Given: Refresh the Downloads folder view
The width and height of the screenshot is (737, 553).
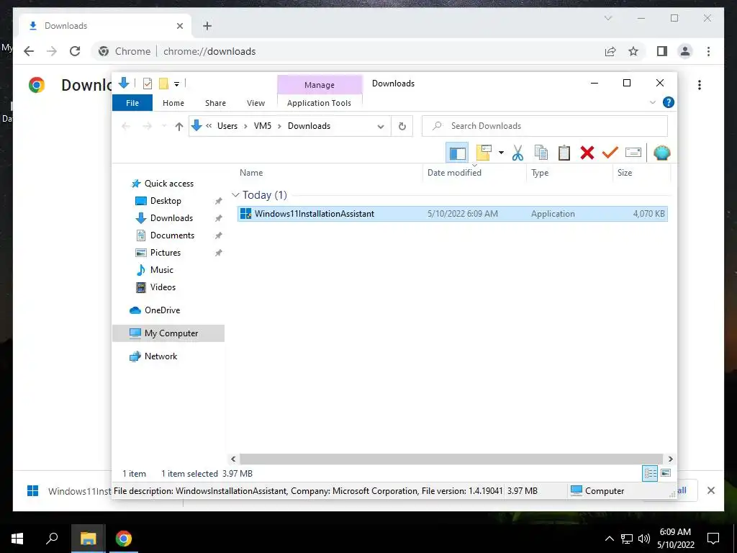Looking at the screenshot, I should (x=402, y=126).
